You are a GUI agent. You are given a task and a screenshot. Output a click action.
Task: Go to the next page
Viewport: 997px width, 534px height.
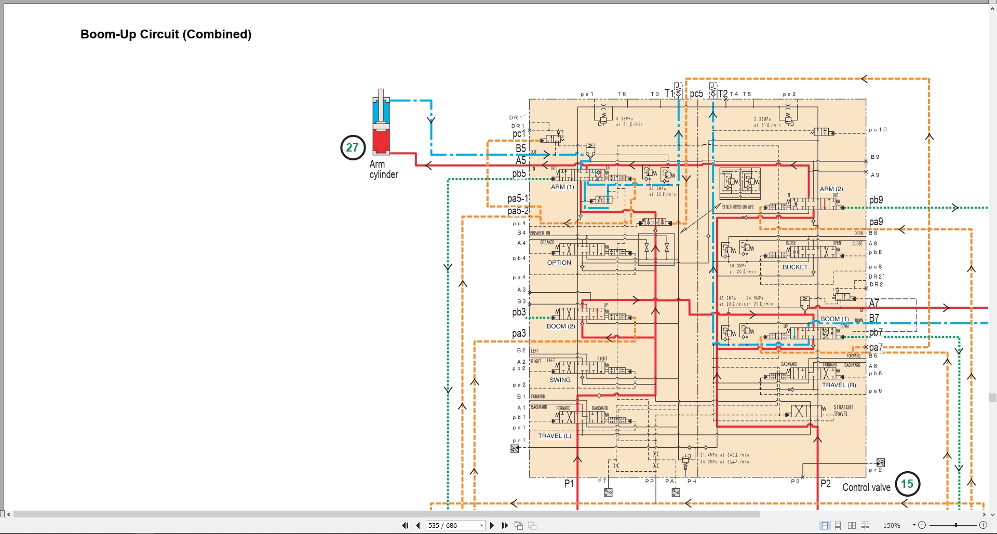coord(492,526)
